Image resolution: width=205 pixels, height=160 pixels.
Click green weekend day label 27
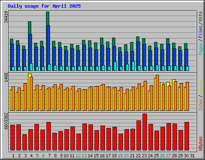168,156
